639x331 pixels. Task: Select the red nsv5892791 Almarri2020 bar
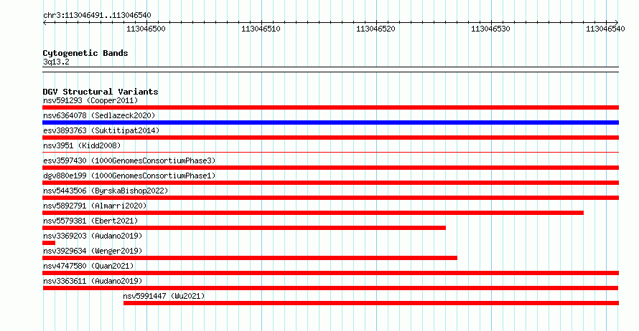[x=313, y=213]
